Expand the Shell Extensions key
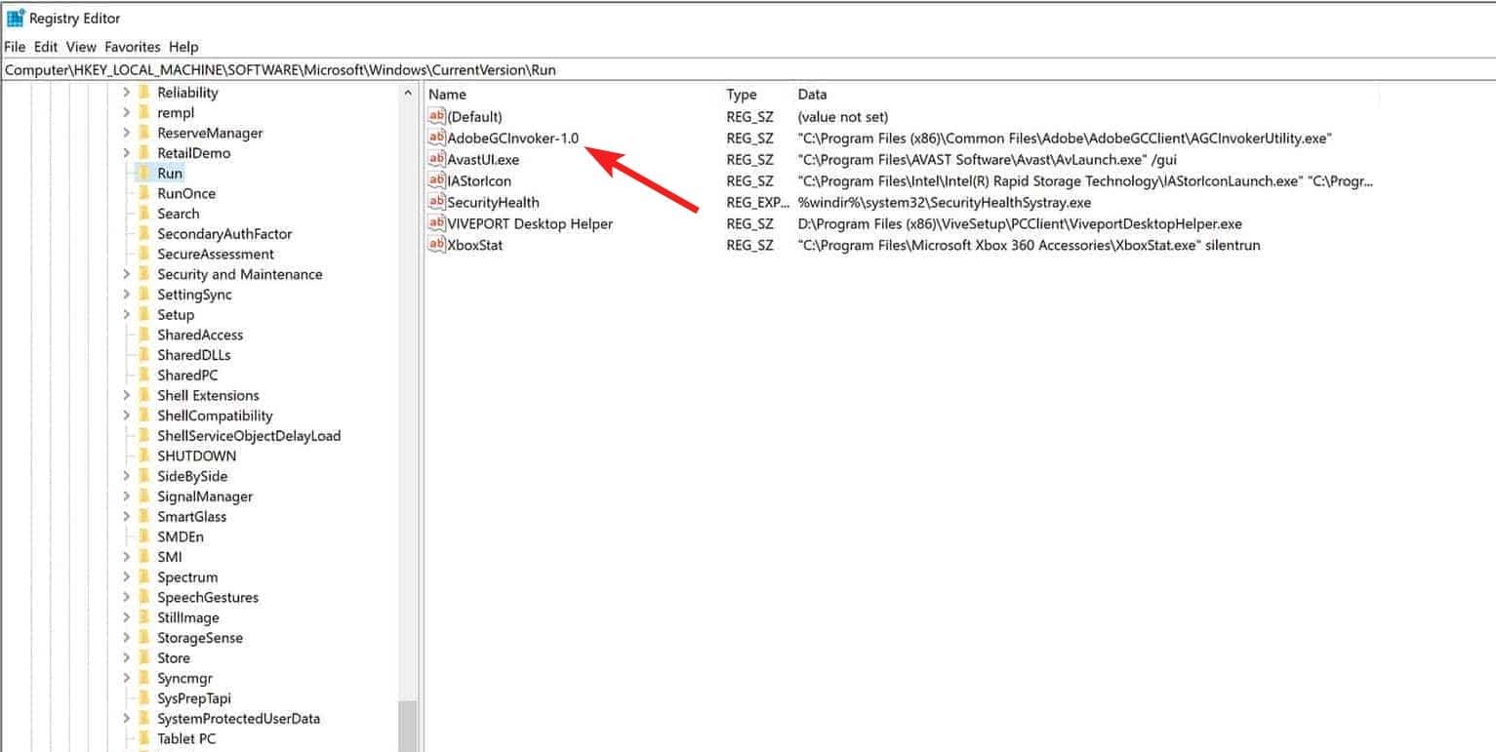 127,396
